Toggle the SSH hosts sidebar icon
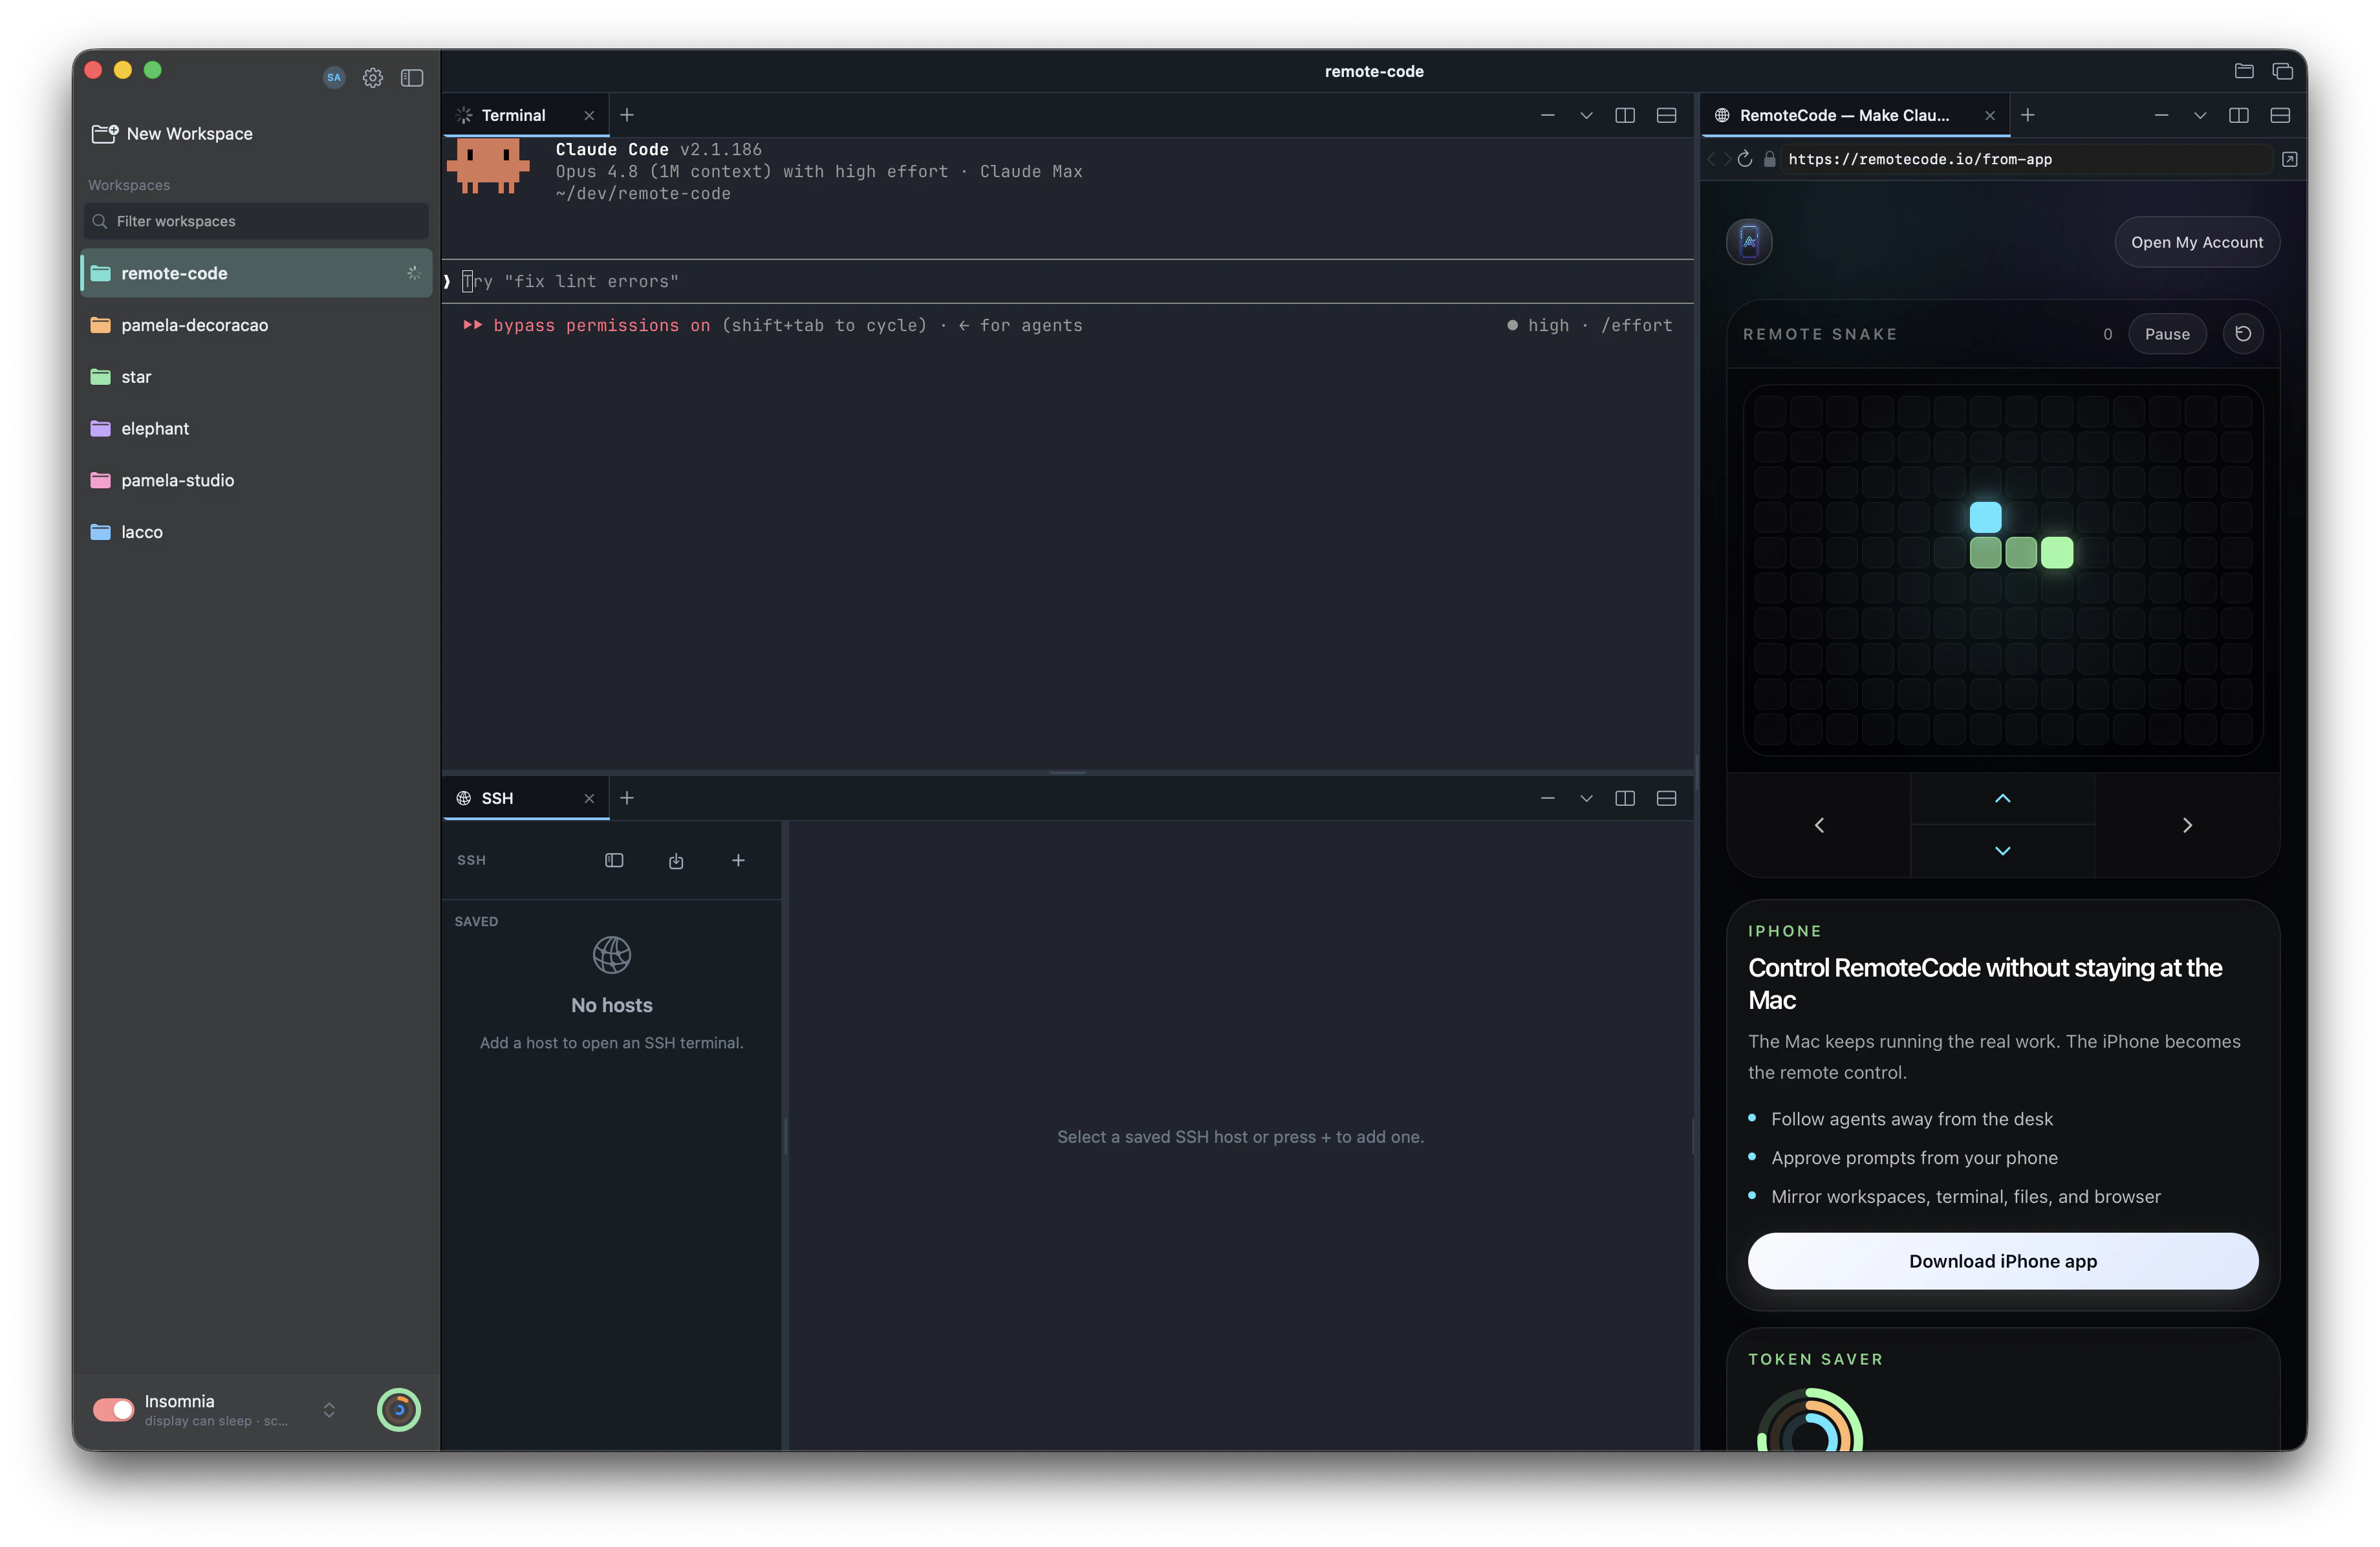 (x=614, y=860)
